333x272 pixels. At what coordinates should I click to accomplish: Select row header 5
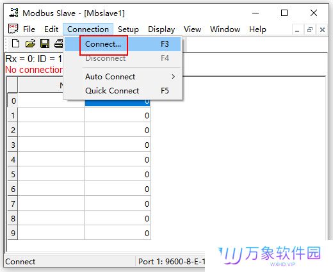(13, 174)
